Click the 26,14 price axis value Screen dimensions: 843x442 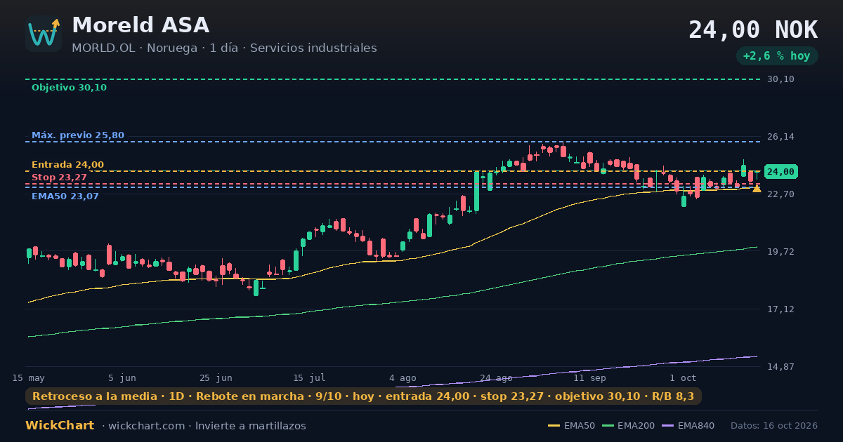tap(780, 137)
